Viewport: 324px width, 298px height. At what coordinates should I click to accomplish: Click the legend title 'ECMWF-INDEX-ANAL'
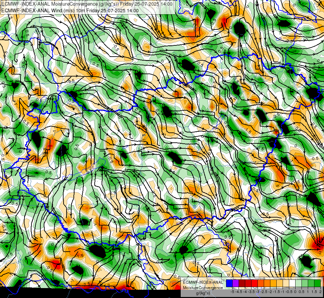(203, 282)
